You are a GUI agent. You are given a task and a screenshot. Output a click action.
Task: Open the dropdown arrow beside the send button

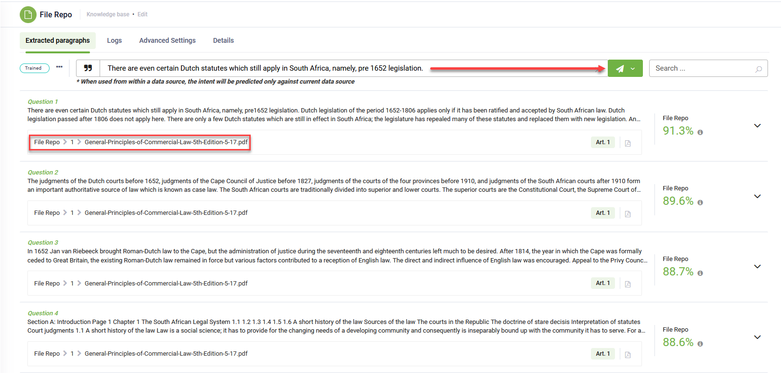pyautogui.click(x=633, y=68)
